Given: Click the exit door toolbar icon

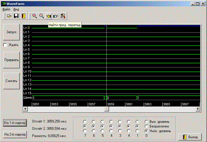Looking at the screenshot, I should [23, 16].
